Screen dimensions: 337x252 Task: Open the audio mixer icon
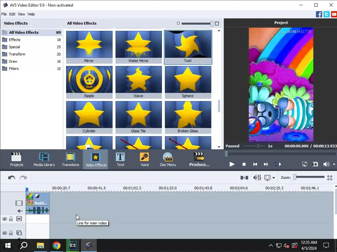257,178
